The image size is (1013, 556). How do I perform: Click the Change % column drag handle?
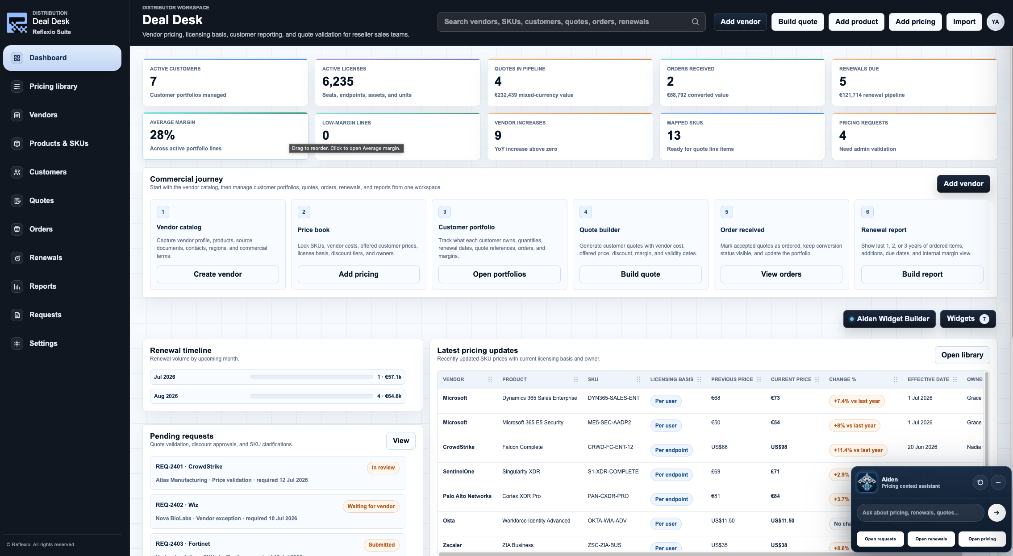point(895,380)
